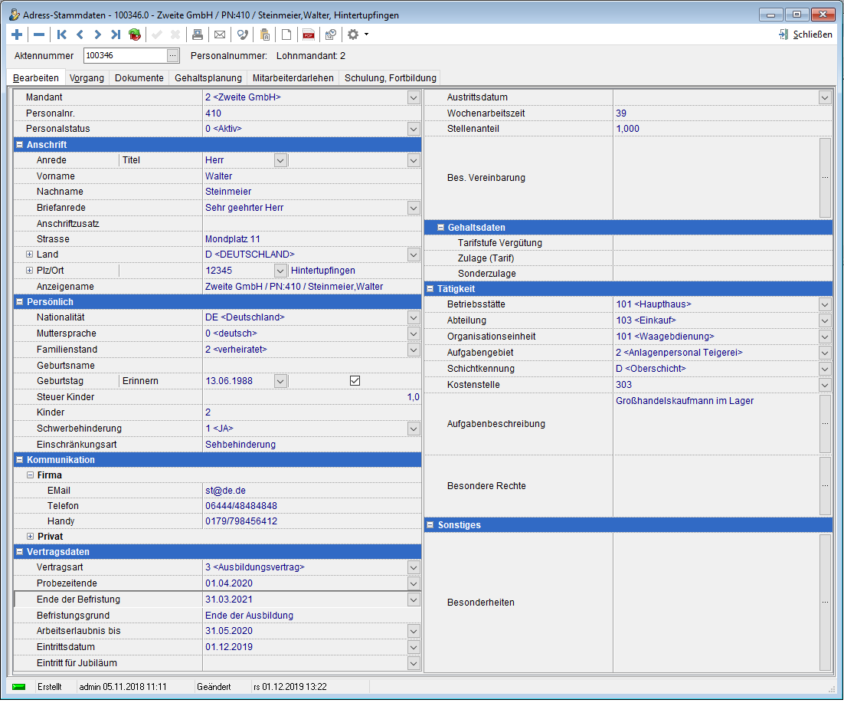The image size is (844, 703).
Task: Click the PDF export icon
Action: pos(309,34)
